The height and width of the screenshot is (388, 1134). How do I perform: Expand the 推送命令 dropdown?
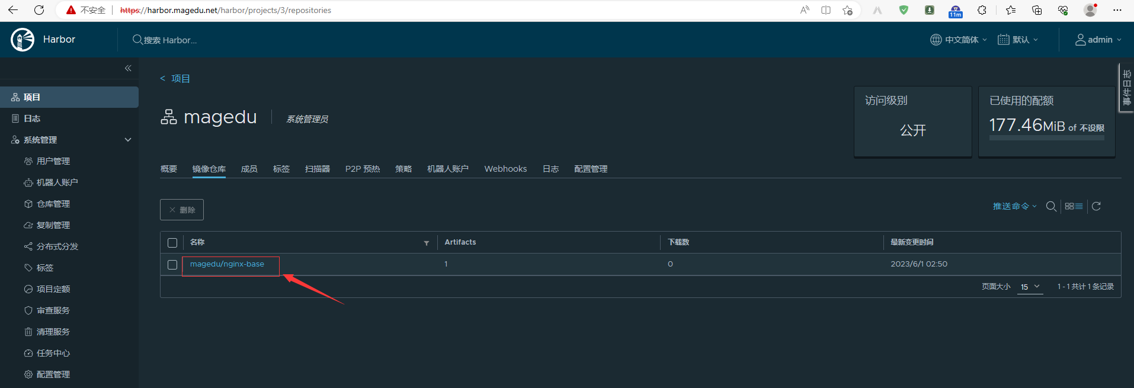pos(1014,206)
